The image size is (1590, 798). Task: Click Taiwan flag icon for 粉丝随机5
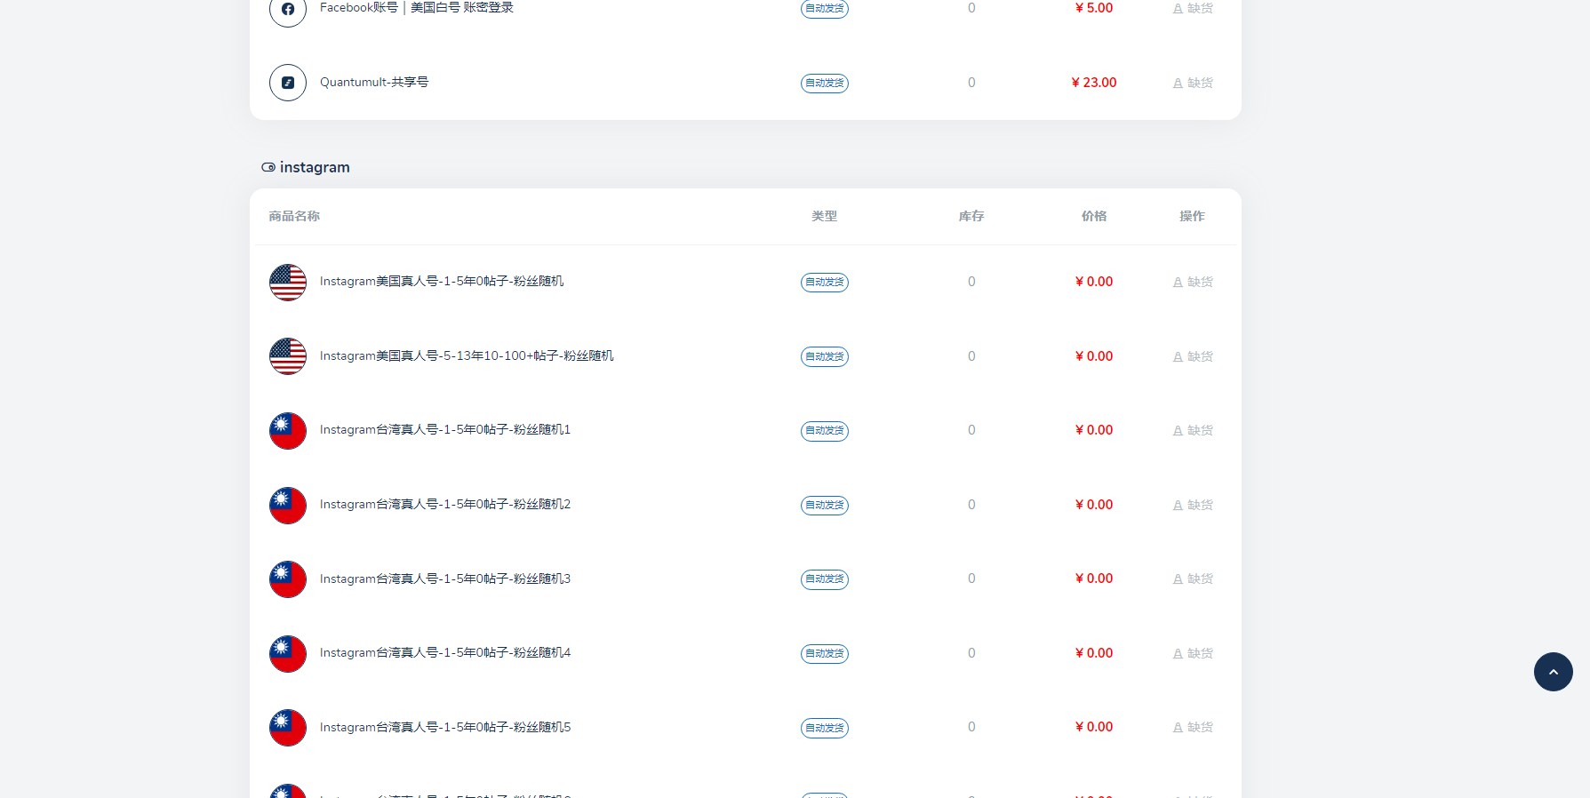pos(287,728)
